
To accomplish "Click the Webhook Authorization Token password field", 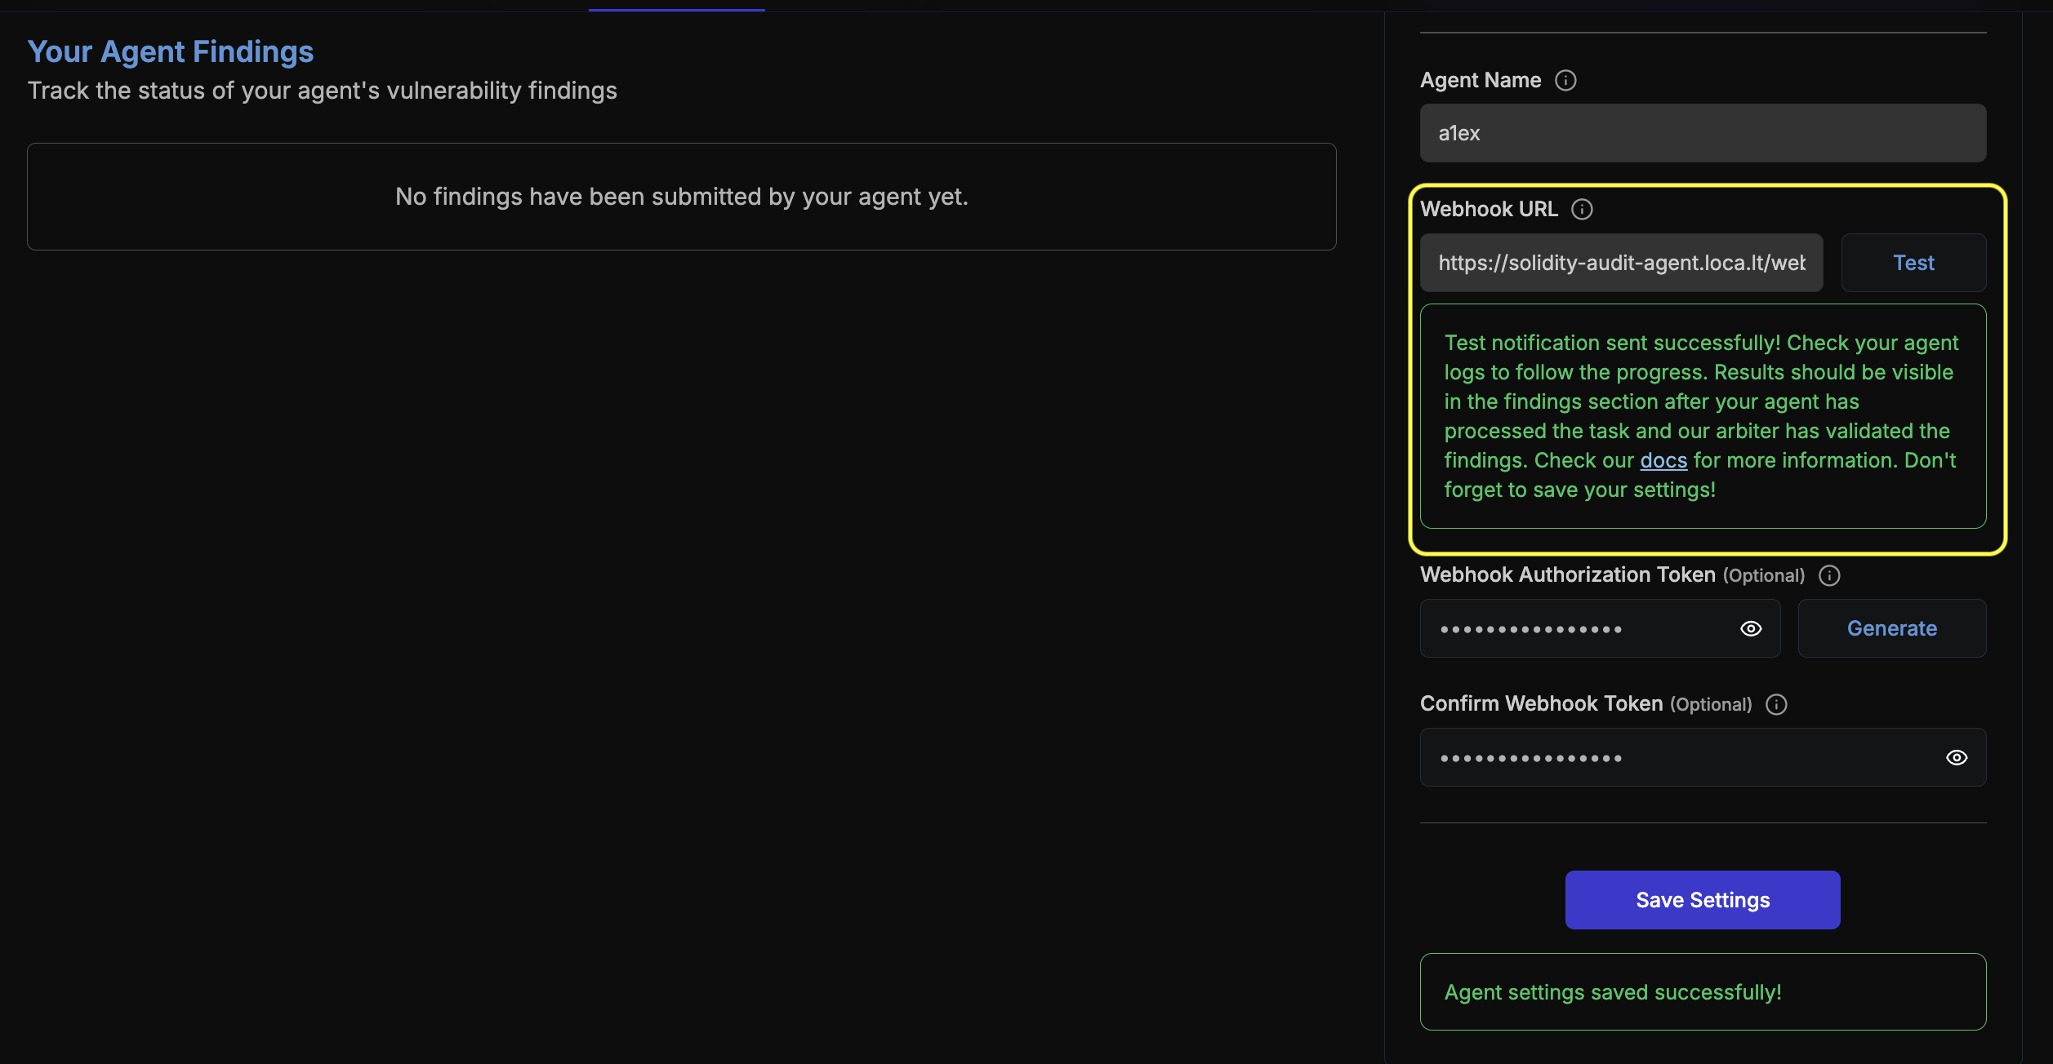I will [1576, 628].
